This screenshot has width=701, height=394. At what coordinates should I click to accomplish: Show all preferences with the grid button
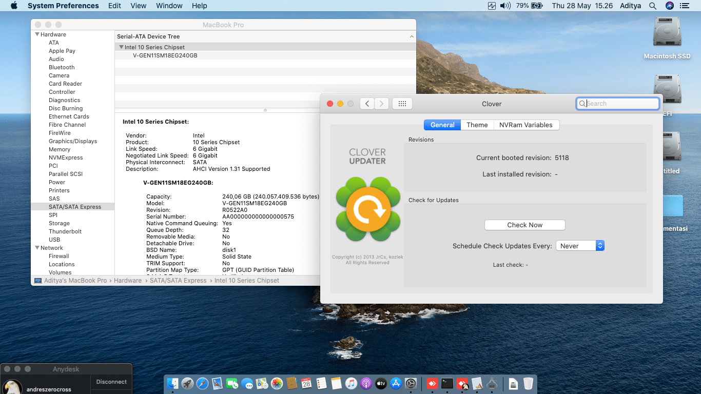(402, 104)
